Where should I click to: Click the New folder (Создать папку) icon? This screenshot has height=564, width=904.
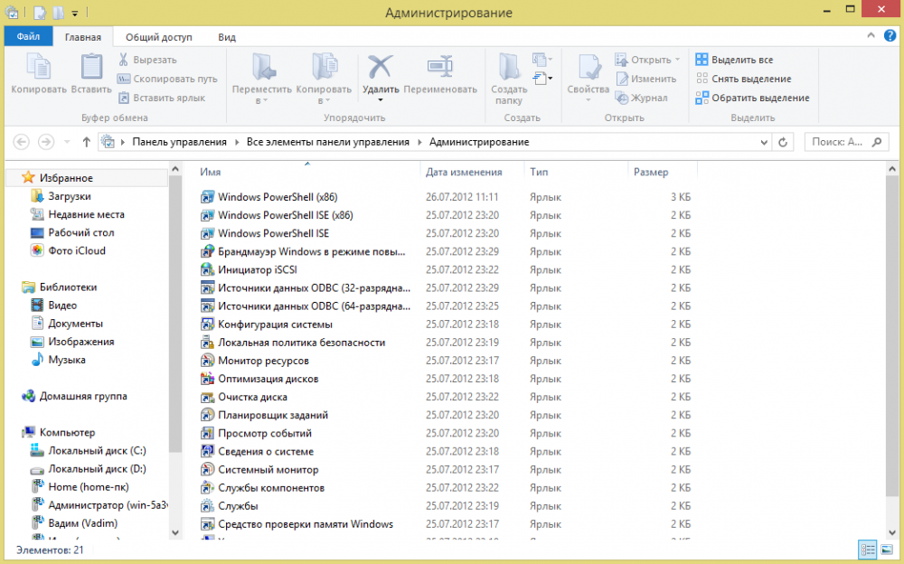(509, 69)
